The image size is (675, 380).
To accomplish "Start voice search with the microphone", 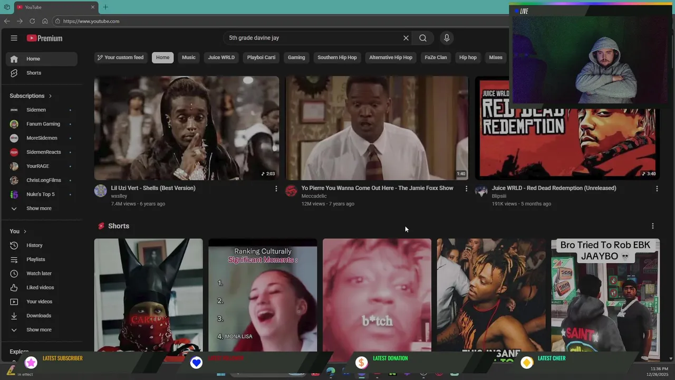I will pos(447,38).
